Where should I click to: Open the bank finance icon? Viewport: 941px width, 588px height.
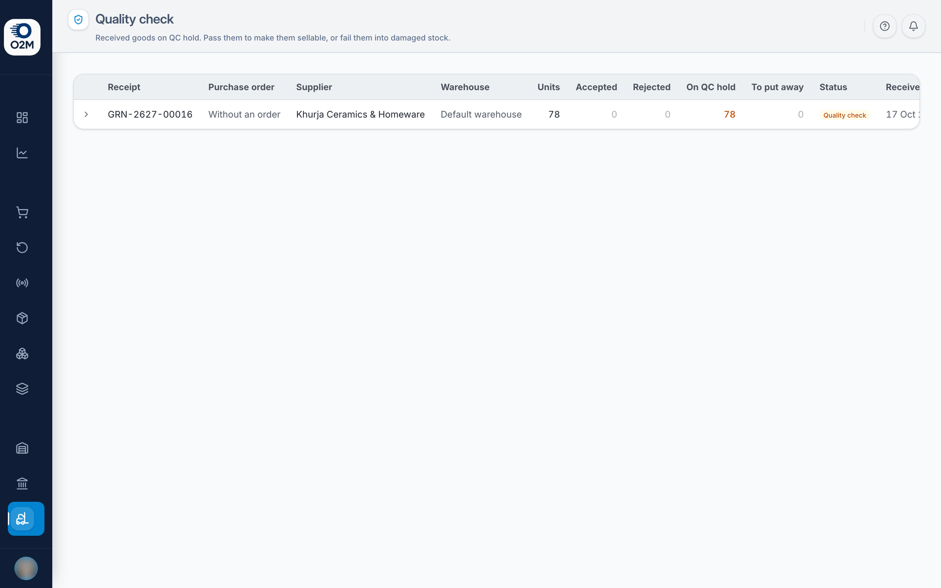click(22, 483)
